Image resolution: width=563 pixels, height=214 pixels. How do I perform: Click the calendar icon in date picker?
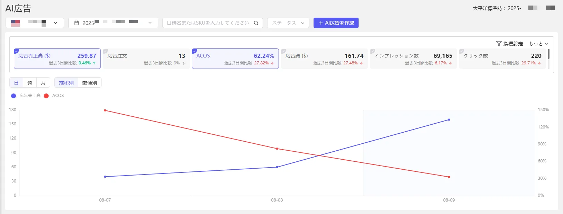pyautogui.click(x=77, y=23)
